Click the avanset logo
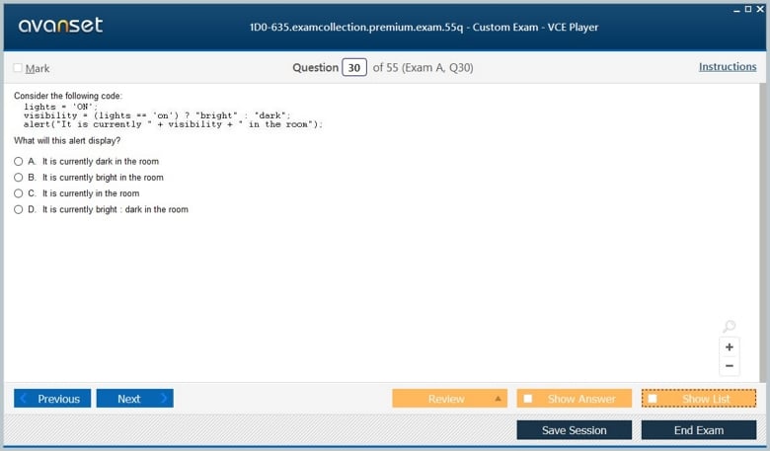770x451 pixels. 60,25
